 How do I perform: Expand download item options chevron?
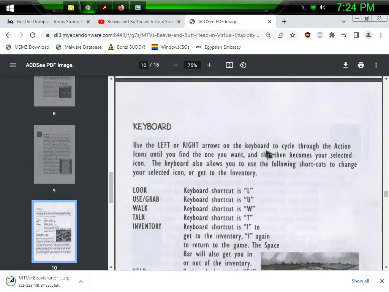pyautogui.click(x=81, y=281)
